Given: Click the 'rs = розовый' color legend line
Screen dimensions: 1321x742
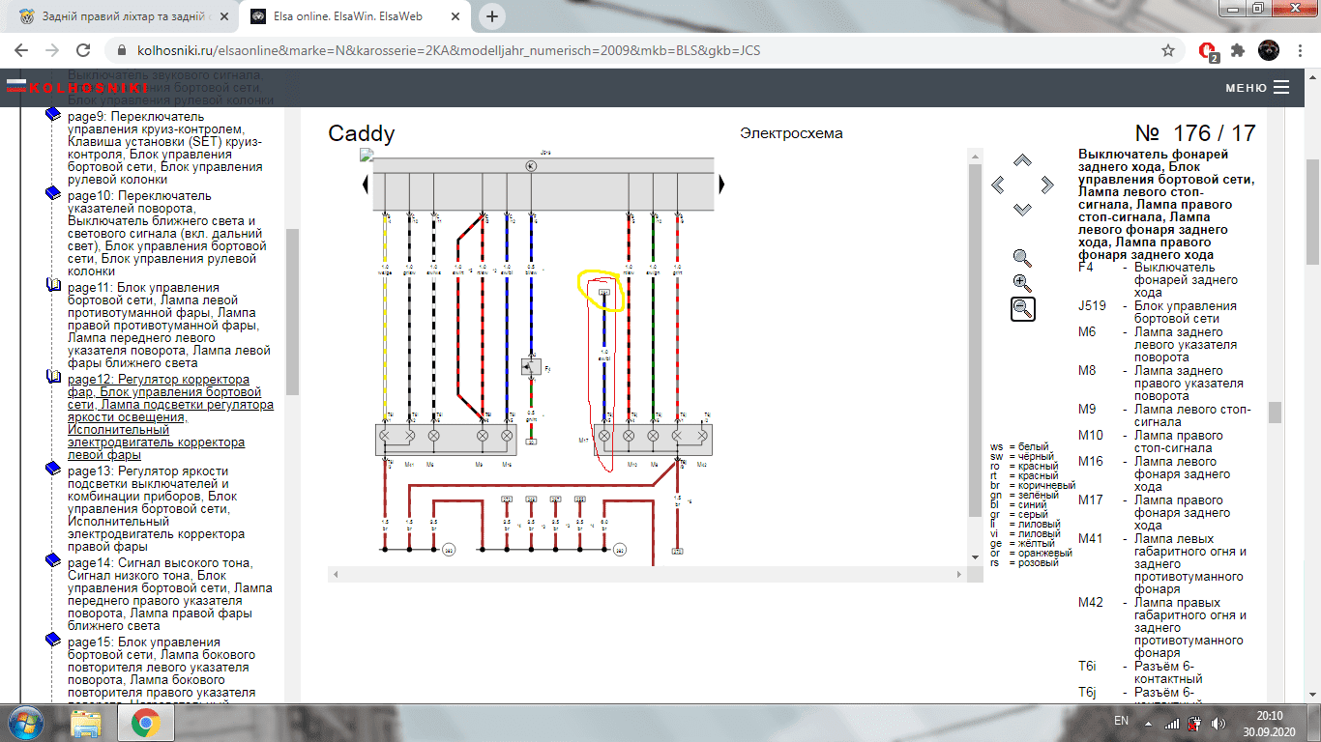Looking at the screenshot, I should pos(1024,563).
